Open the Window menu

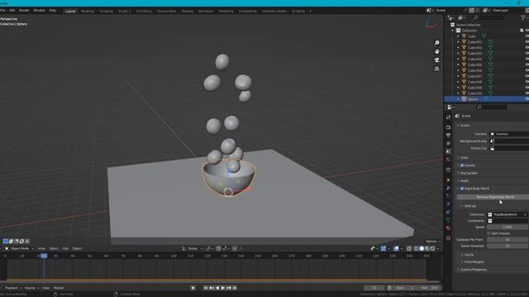point(39,11)
